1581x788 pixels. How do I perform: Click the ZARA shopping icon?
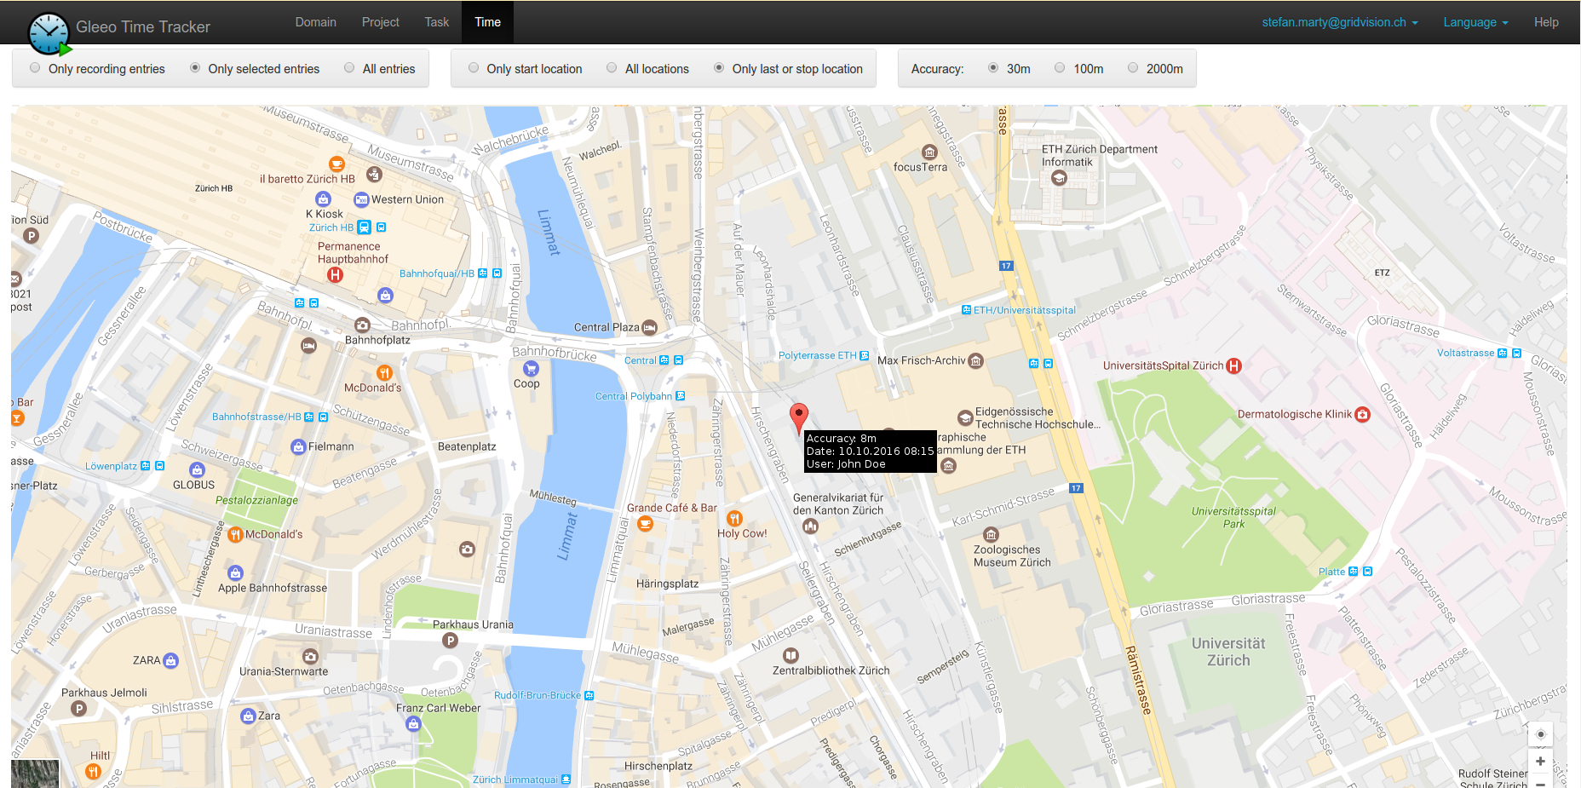coord(170,660)
